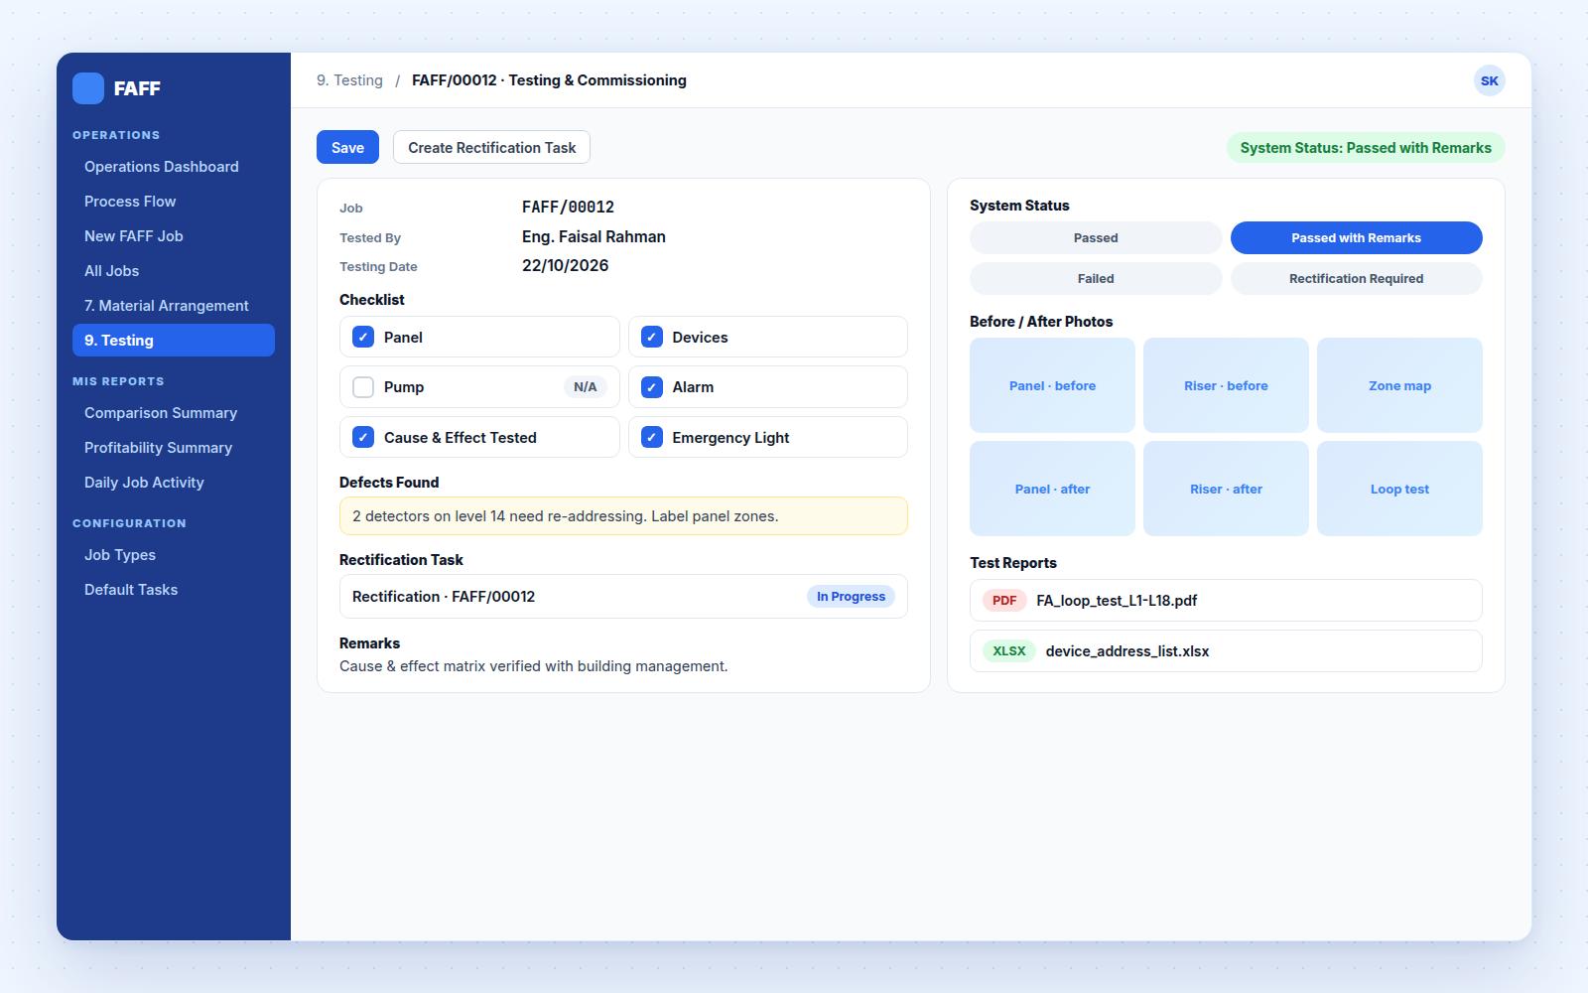Image resolution: width=1588 pixels, height=993 pixels.
Task: Choose Rectification Required status
Action: (1356, 279)
